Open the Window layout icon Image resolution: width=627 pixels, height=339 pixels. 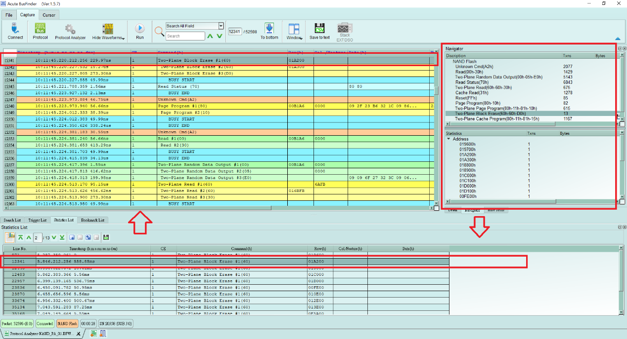coord(294,29)
